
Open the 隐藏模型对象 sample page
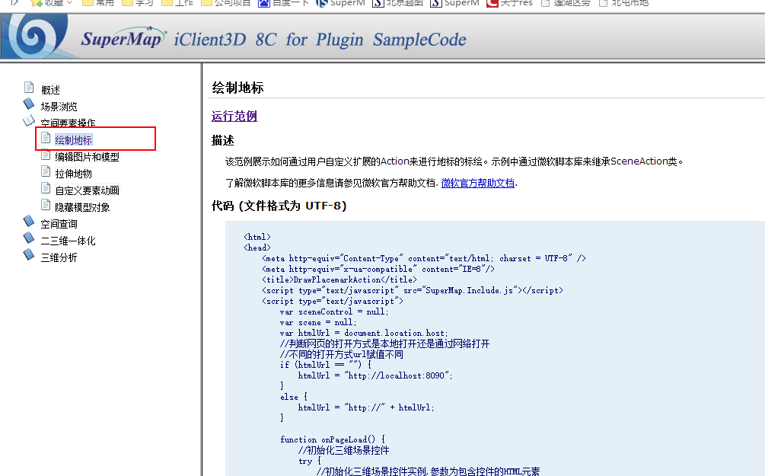tap(82, 207)
